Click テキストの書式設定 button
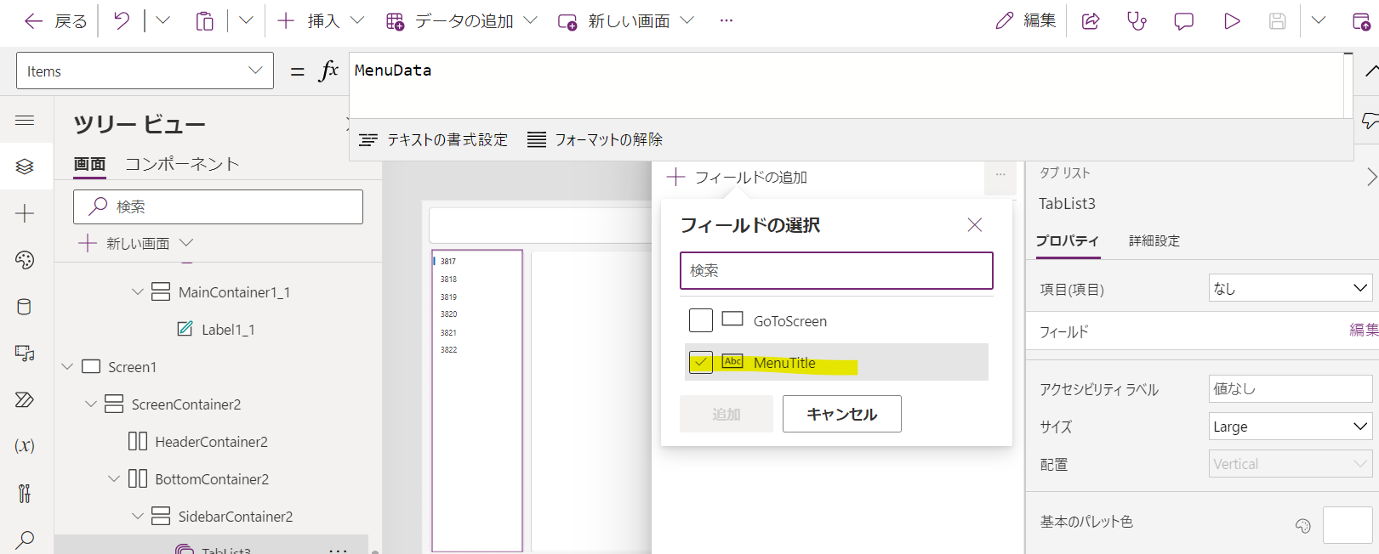This screenshot has height=554, width=1379. pos(434,139)
